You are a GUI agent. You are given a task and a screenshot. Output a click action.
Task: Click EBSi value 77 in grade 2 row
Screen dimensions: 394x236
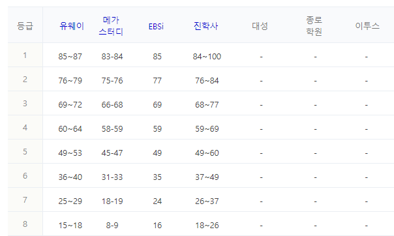[x=157, y=81]
